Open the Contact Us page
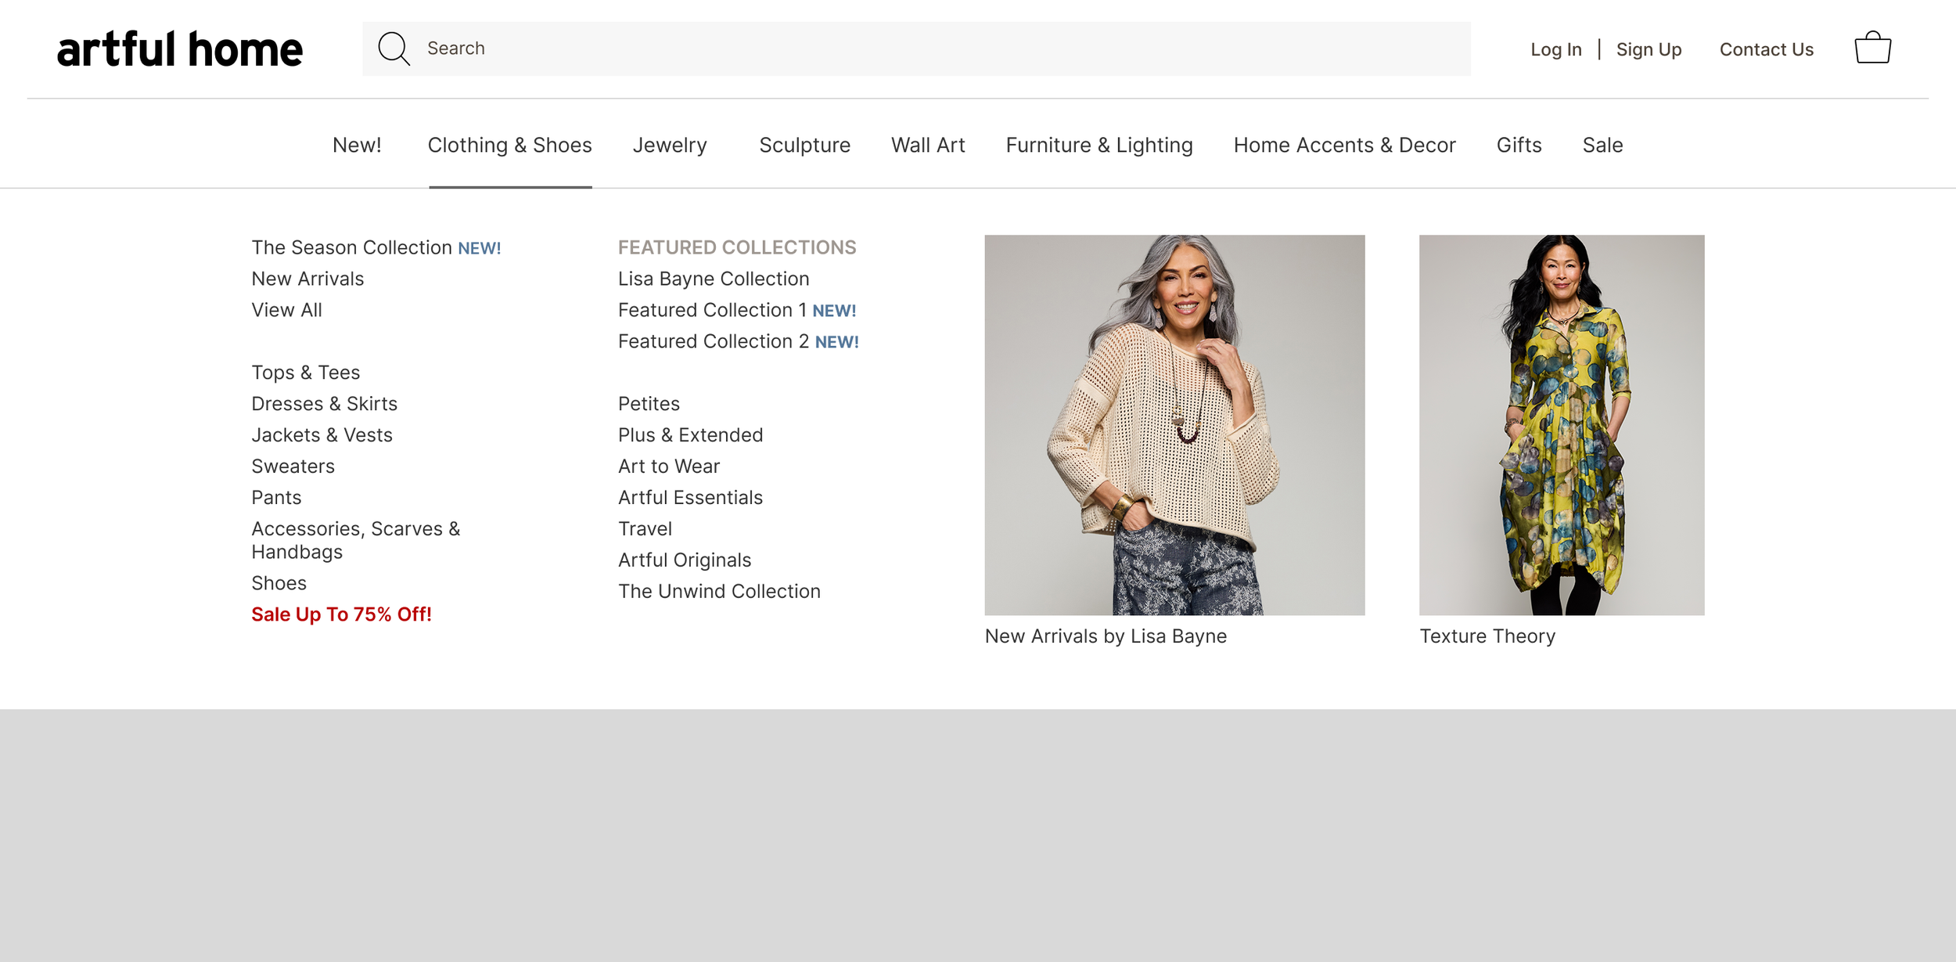1956x962 pixels. click(1766, 49)
